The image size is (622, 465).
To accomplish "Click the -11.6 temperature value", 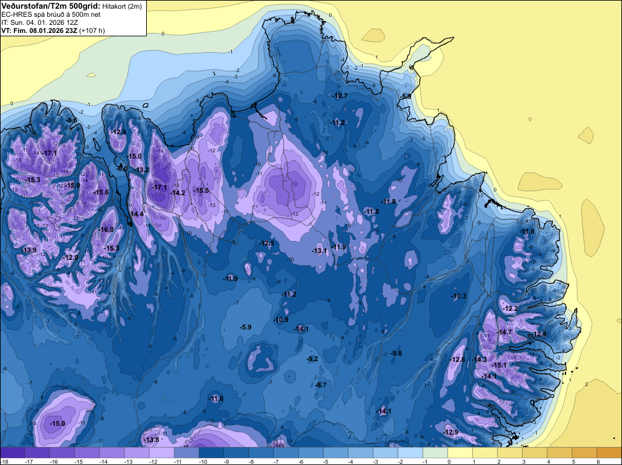I will point(216,398).
